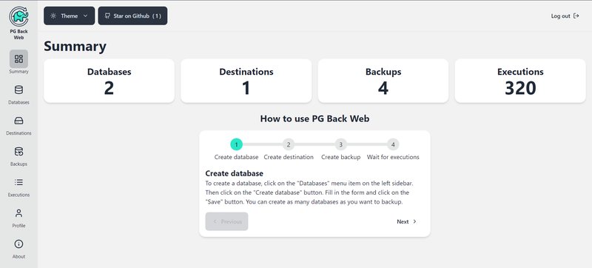The image size is (592, 268).
Task: Select the Executions list icon
Action: pyautogui.click(x=18, y=182)
